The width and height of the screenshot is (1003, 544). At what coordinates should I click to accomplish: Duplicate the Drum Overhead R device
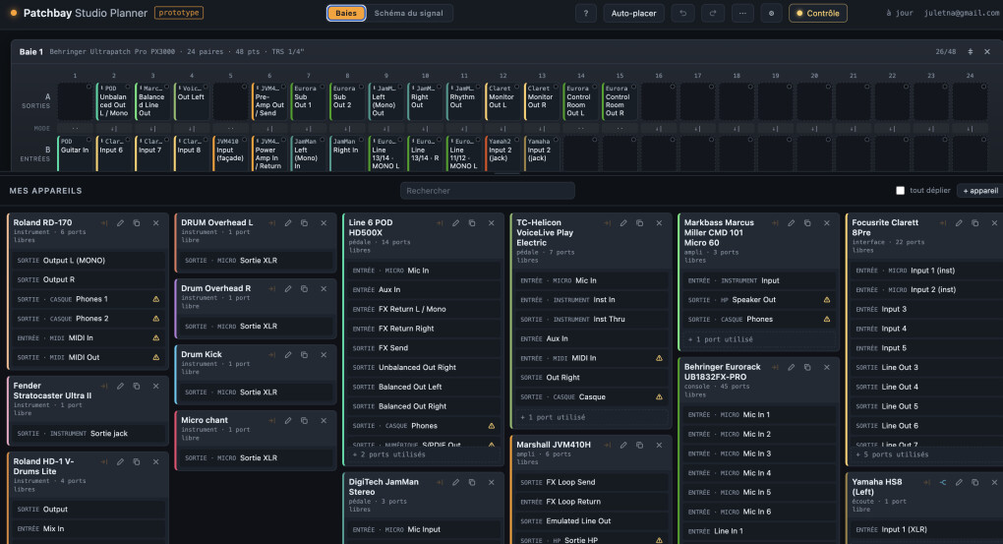305,289
